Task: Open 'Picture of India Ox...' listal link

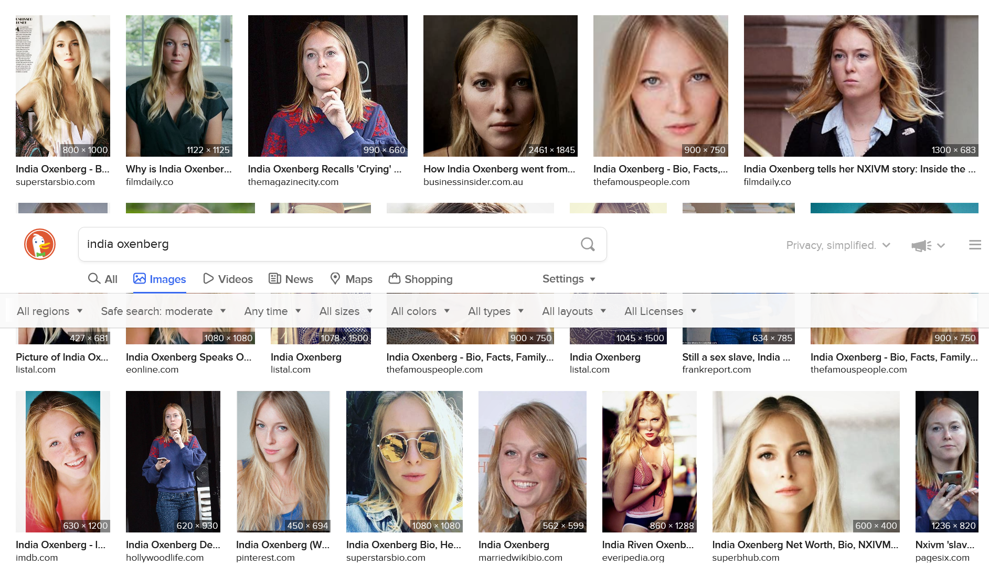Action: [62, 357]
